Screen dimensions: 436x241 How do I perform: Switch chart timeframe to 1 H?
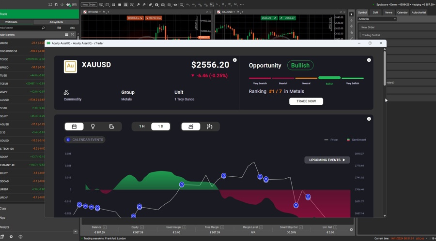[x=142, y=127]
